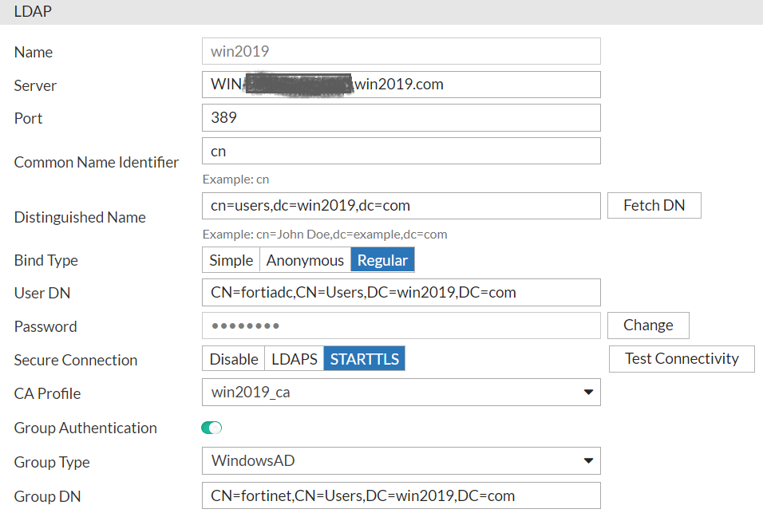Click the Server address field
Image resolution: width=763 pixels, height=517 pixels.
(x=399, y=84)
